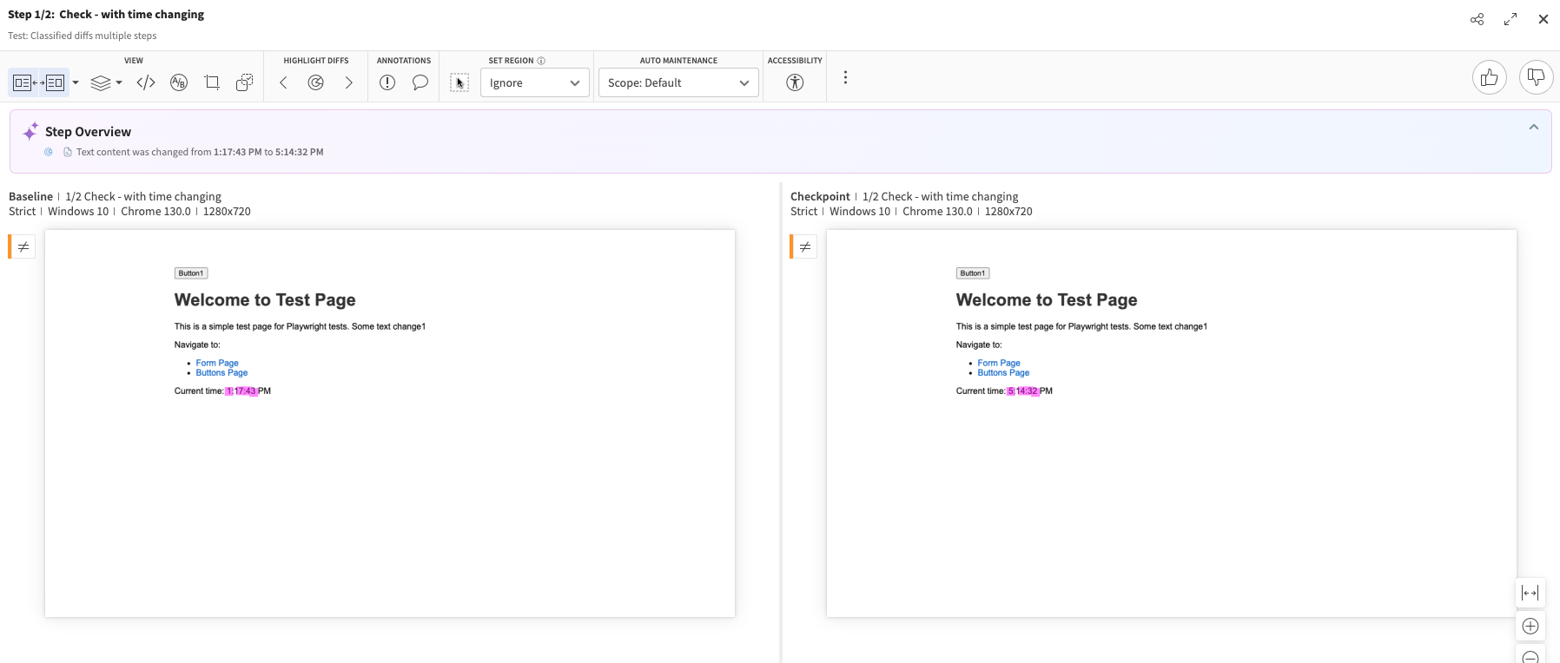Click the text change description in Step Overview
Screen dimensions: 1560x663
point(200,152)
